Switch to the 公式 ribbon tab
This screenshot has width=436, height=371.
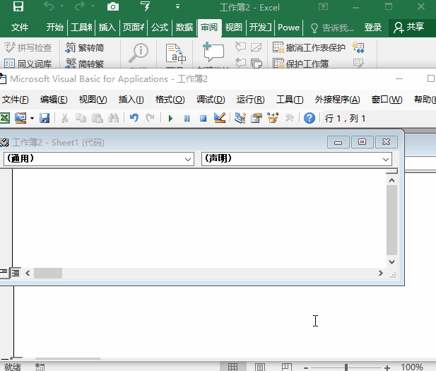[160, 28]
